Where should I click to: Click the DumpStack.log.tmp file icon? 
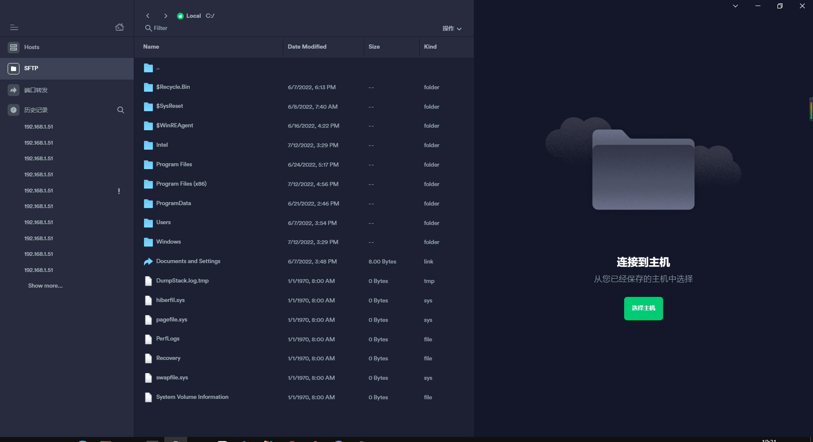click(x=148, y=281)
